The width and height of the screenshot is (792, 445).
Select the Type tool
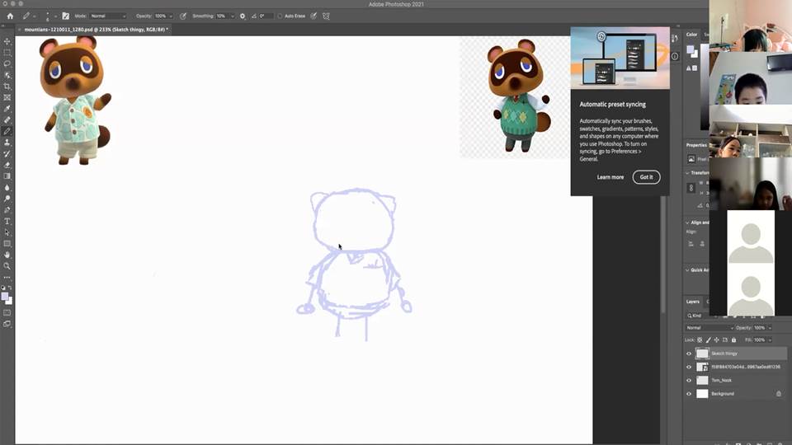[x=7, y=221]
